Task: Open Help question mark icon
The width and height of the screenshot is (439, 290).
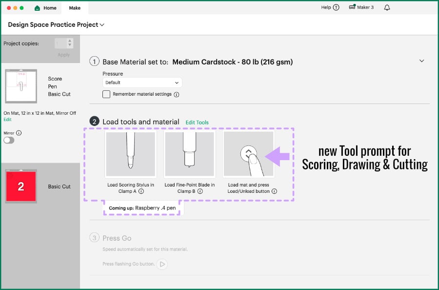Action: (336, 7)
